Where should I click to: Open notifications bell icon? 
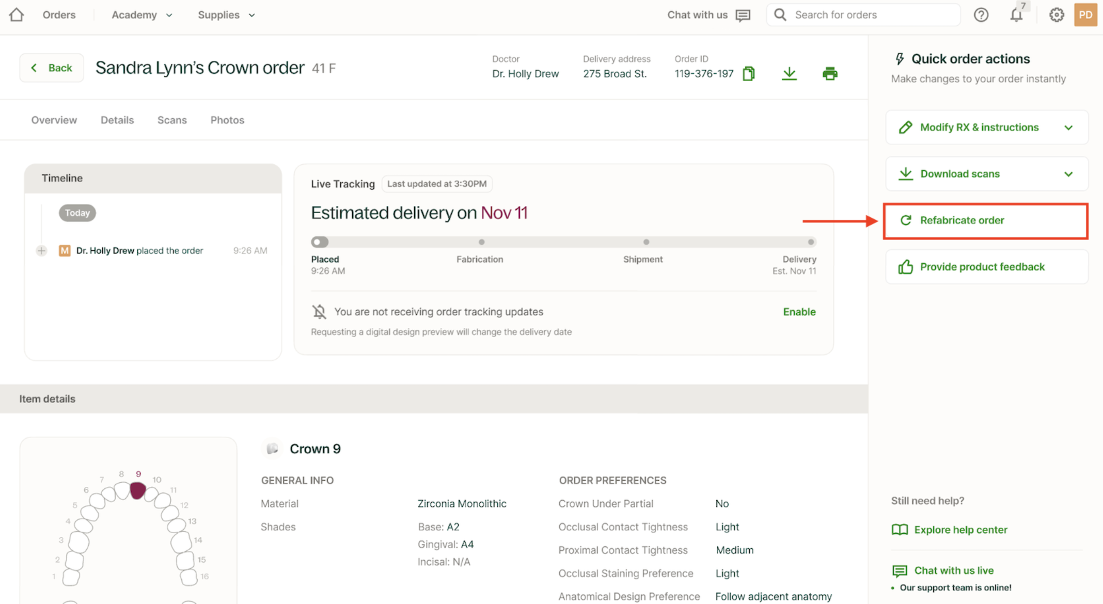point(1016,15)
